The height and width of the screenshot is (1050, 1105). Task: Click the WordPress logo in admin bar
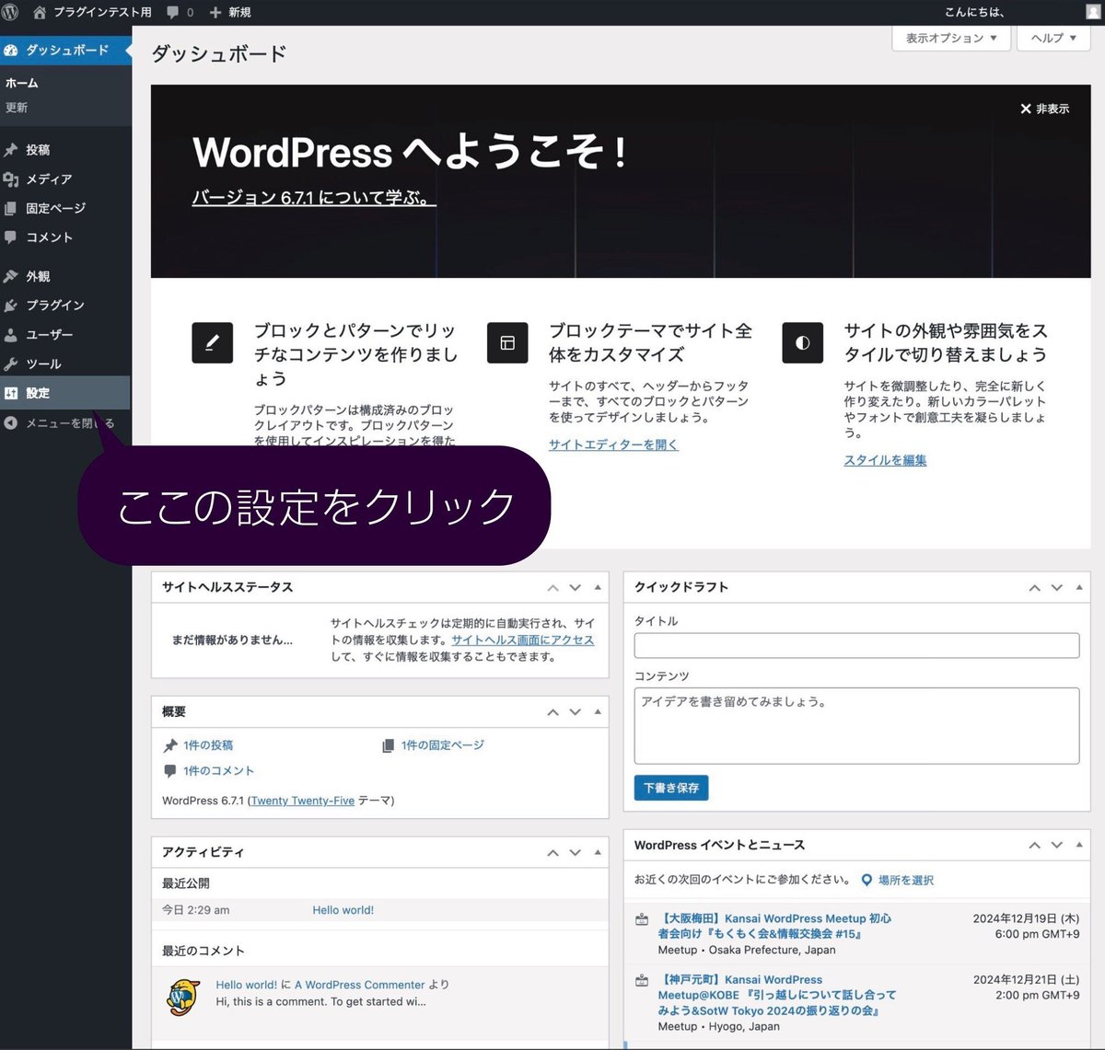tap(11, 12)
